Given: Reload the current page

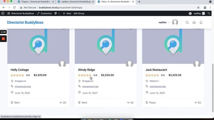Looking at the screenshot, I should pyautogui.click(x=14, y=7).
